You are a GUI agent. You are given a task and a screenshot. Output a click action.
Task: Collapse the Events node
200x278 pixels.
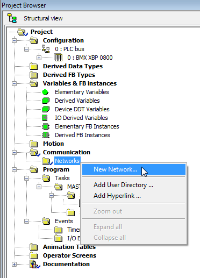click(26, 221)
